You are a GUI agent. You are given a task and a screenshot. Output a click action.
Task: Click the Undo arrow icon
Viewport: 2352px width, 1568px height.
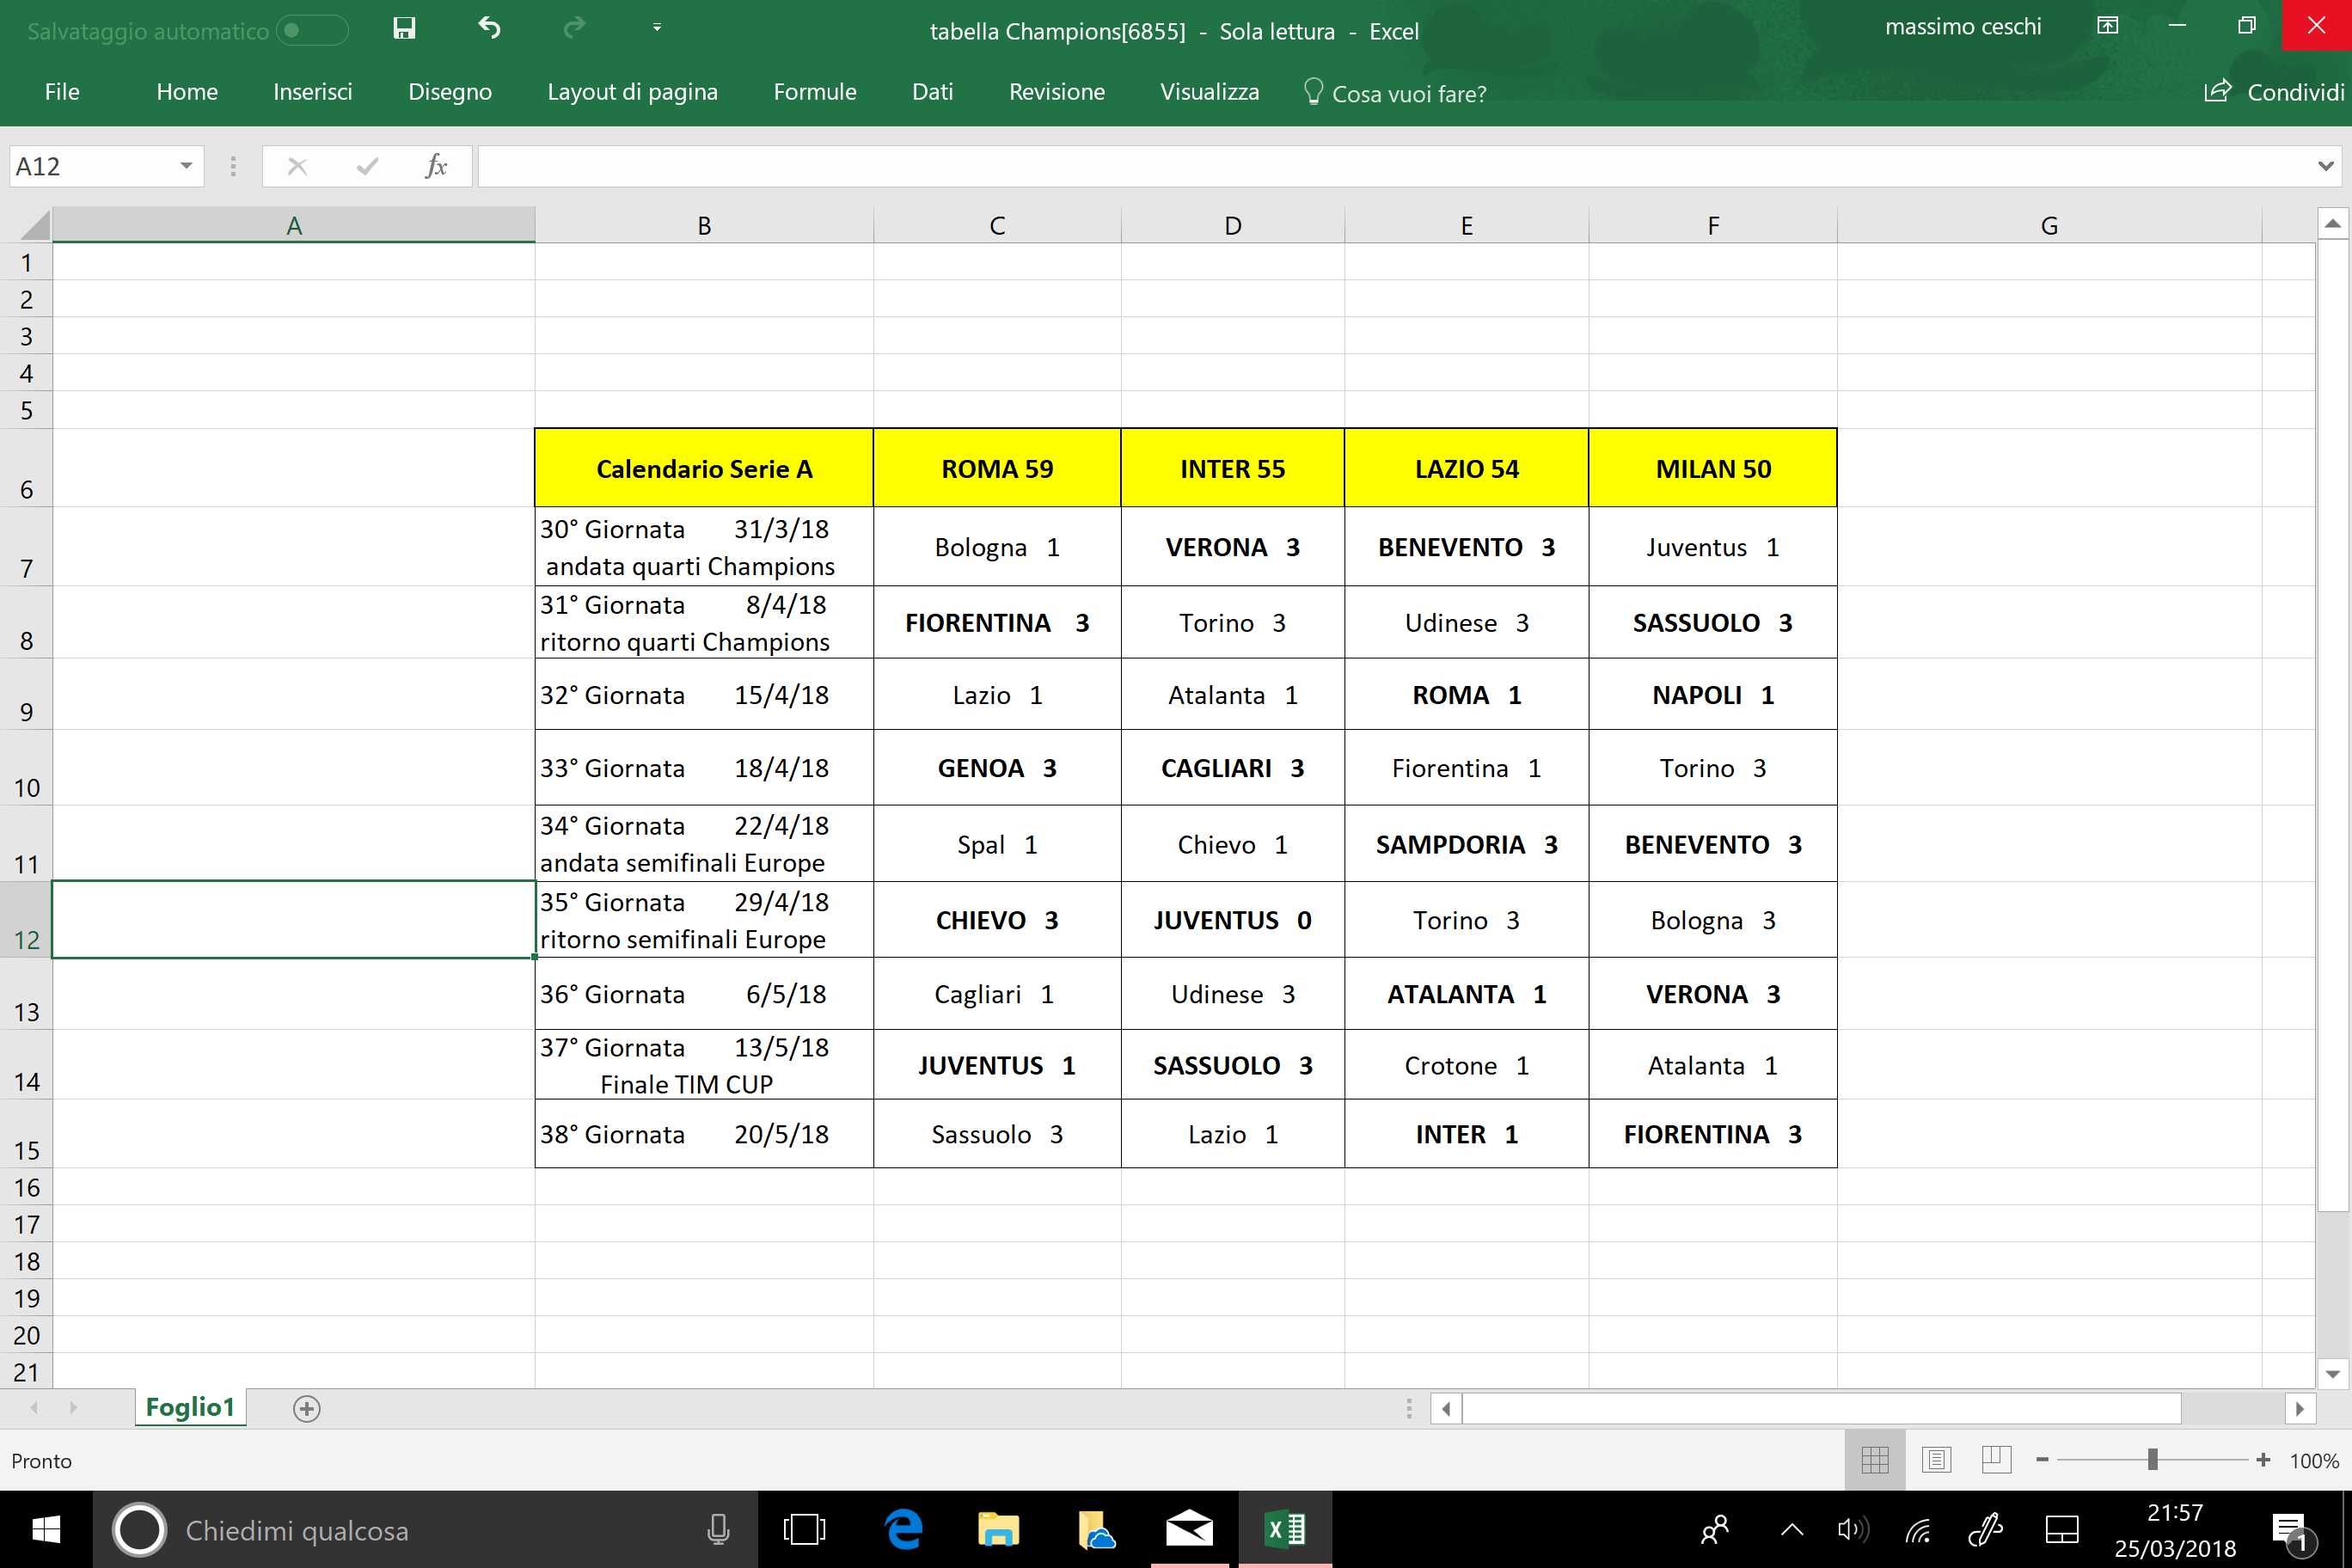489,28
